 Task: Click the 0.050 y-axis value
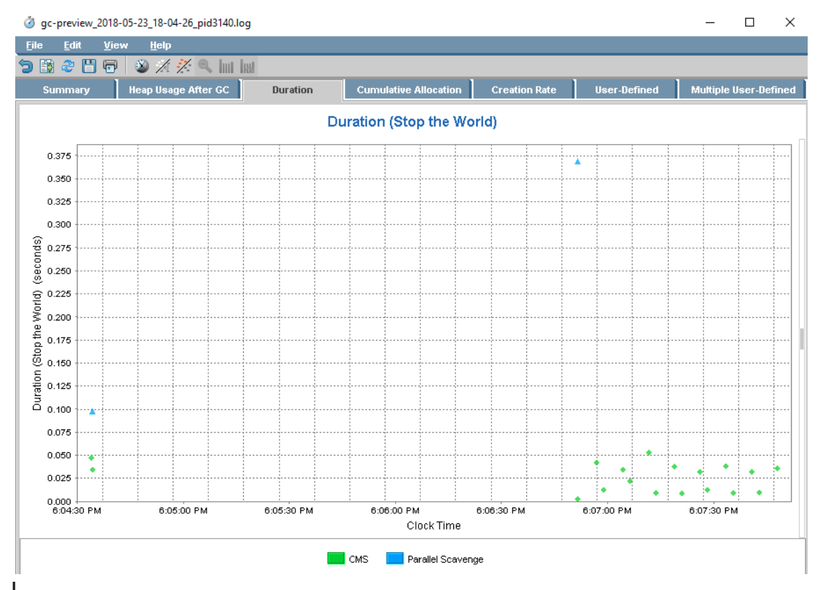coord(59,456)
